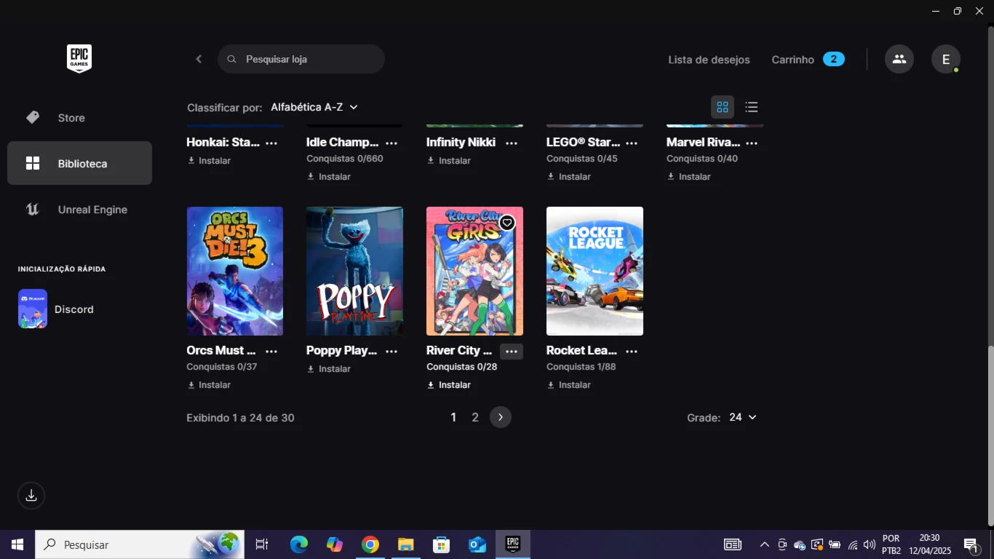Open Outlook from taskbar
994x559 pixels.
tap(477, 544)
